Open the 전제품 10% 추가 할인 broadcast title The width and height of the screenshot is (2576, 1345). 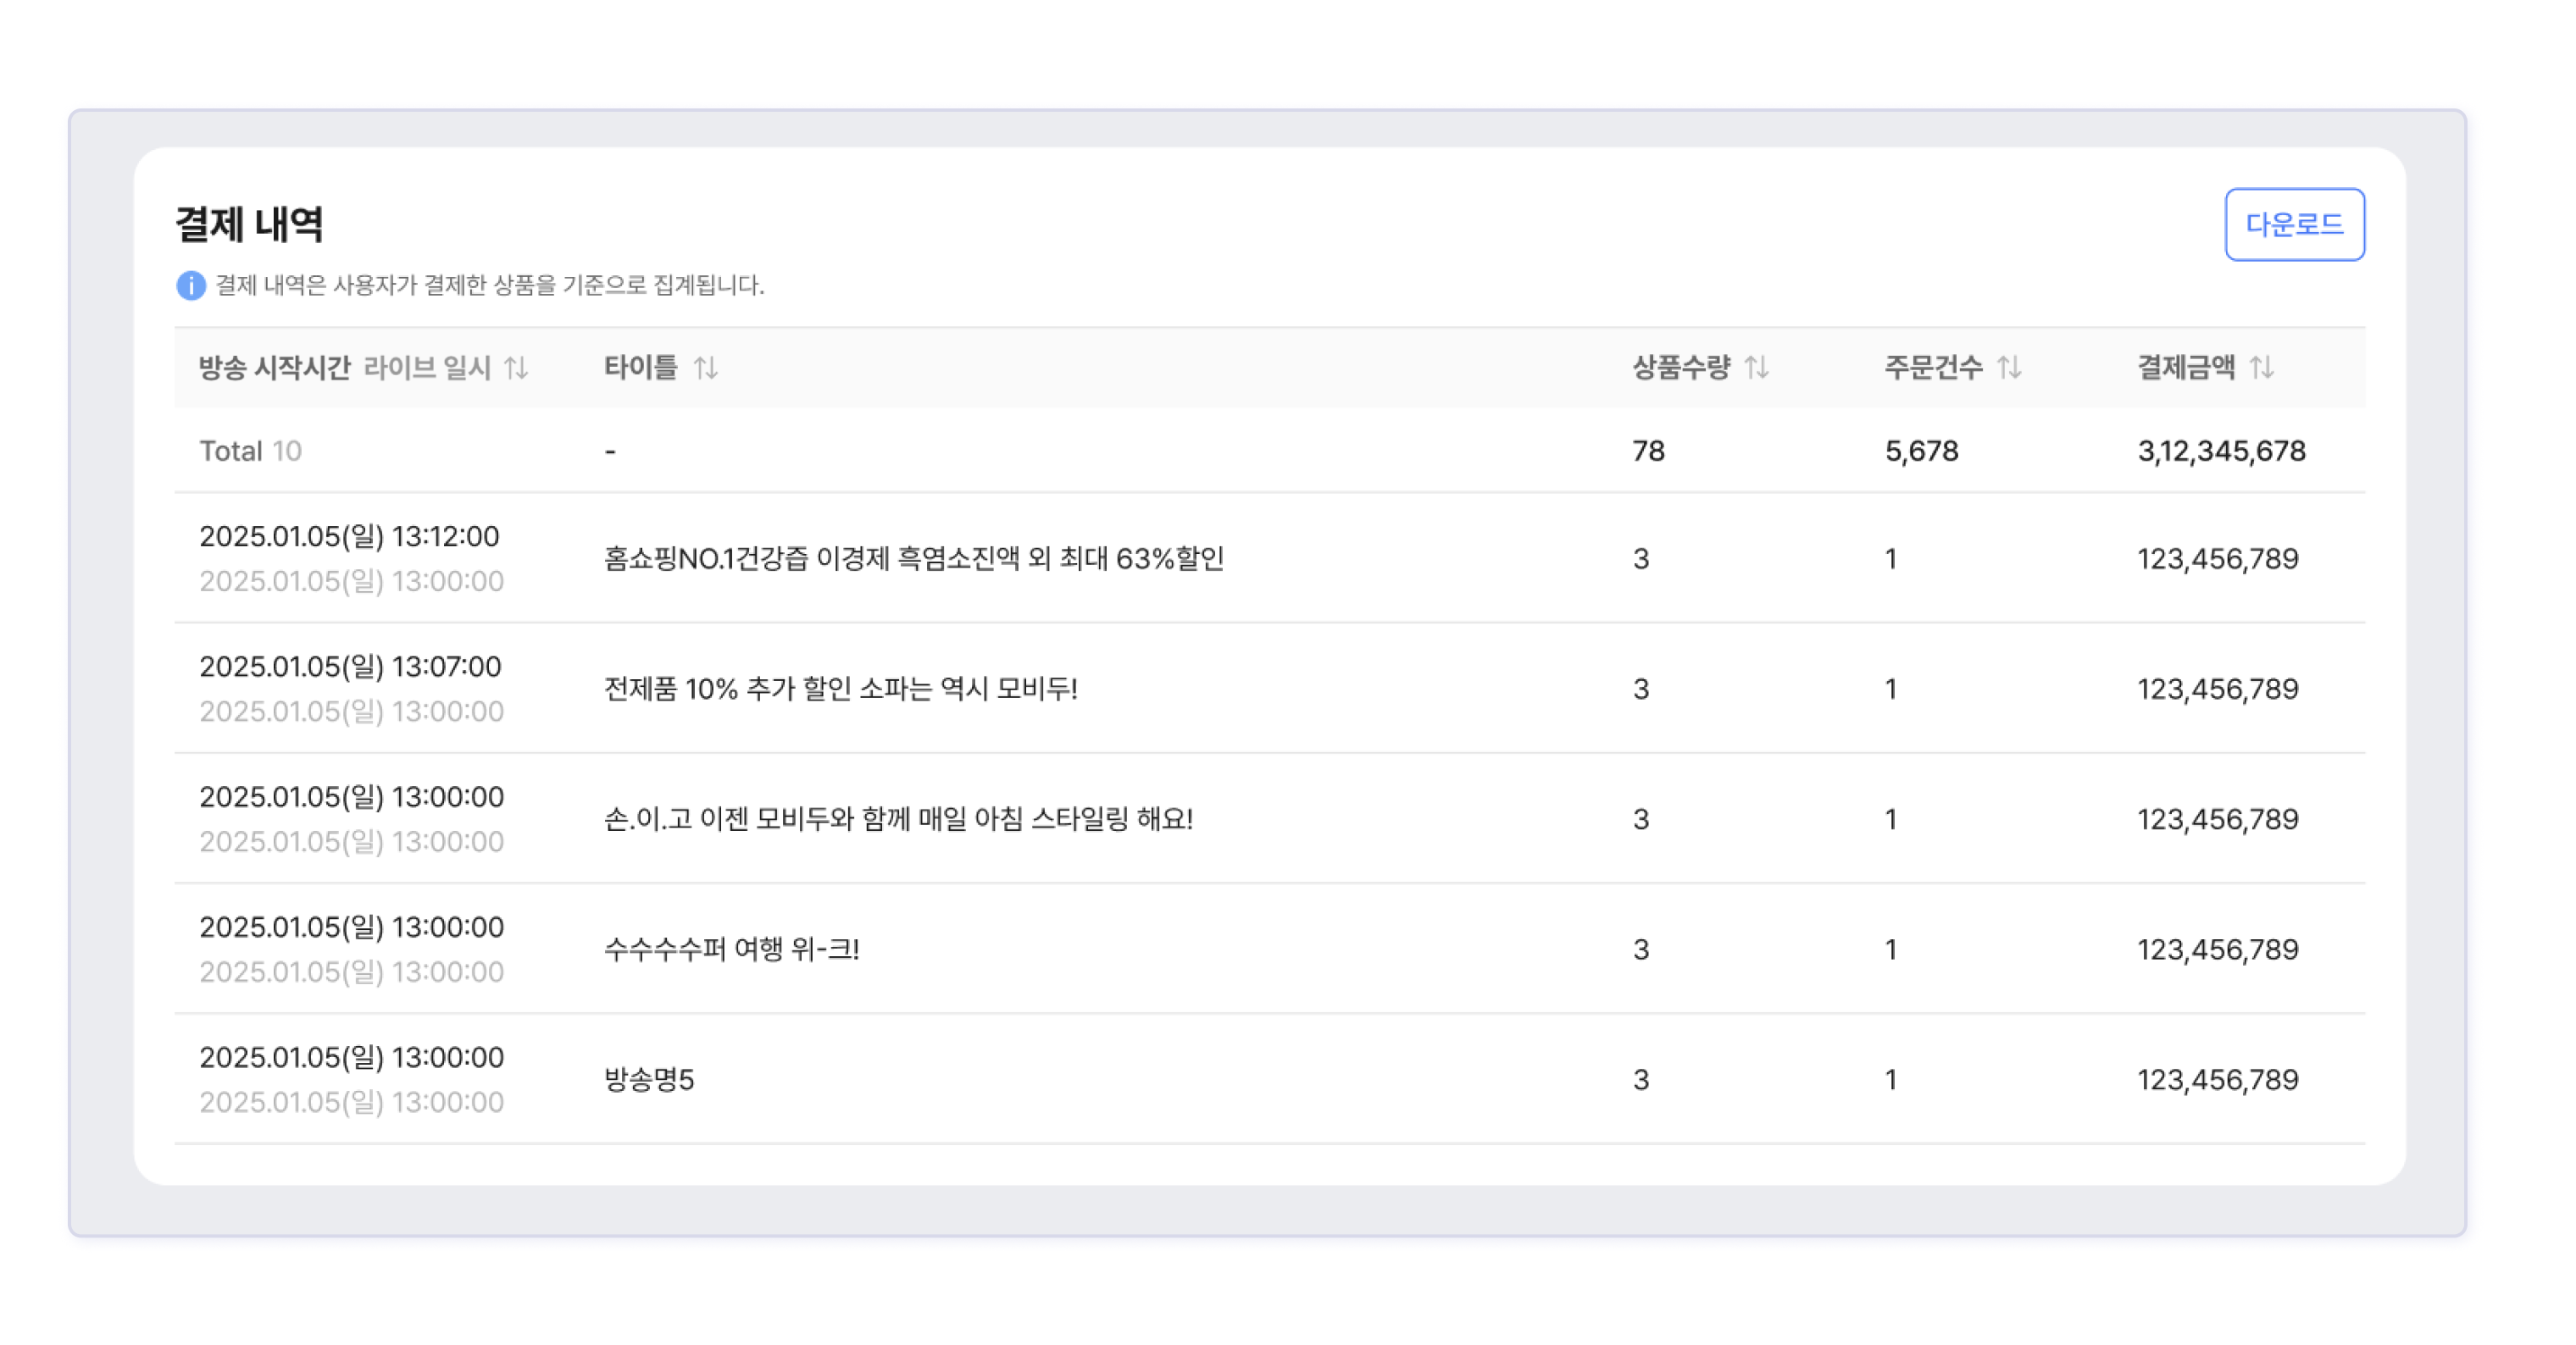click(x=840, y=689)
